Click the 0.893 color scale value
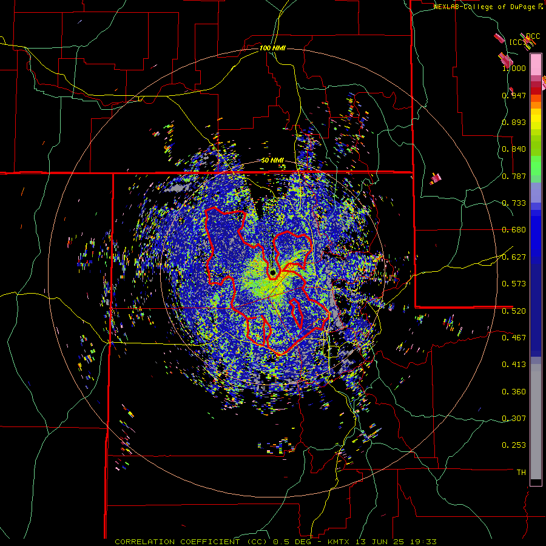 (x=514, y=122)
